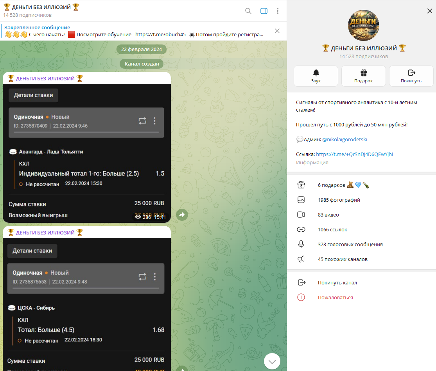Click the Покинуть button under avatar

pyautogui.click(x=411, y=76)
